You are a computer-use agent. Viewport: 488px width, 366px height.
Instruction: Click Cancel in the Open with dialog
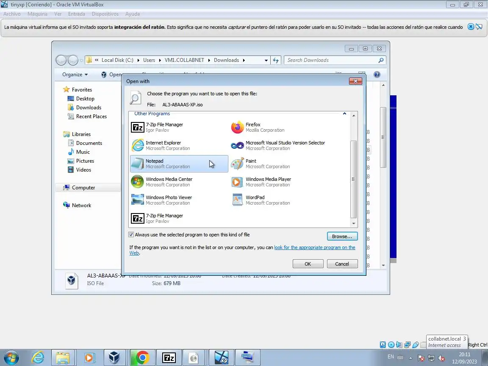pos(342,264)
